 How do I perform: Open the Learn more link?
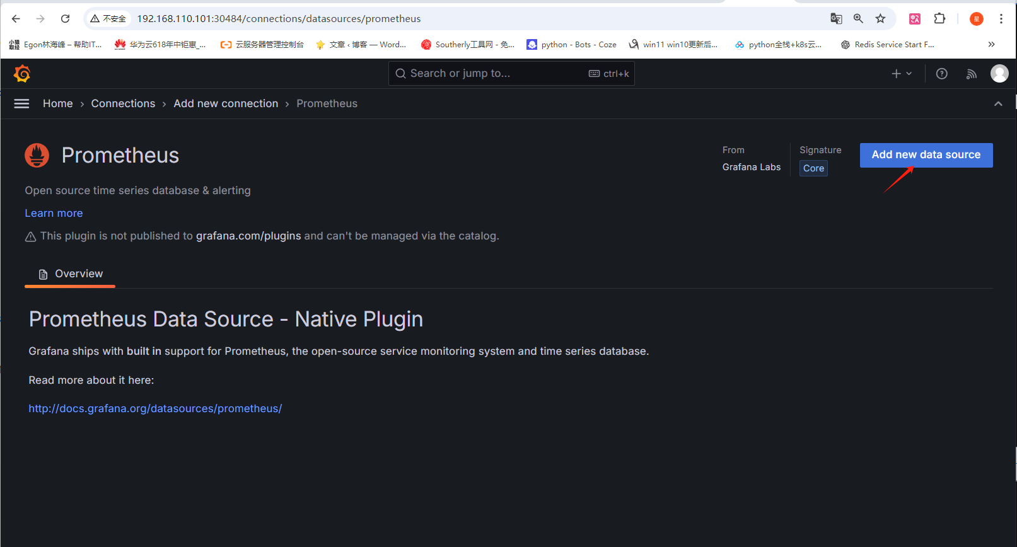click(x=54, y=214)
